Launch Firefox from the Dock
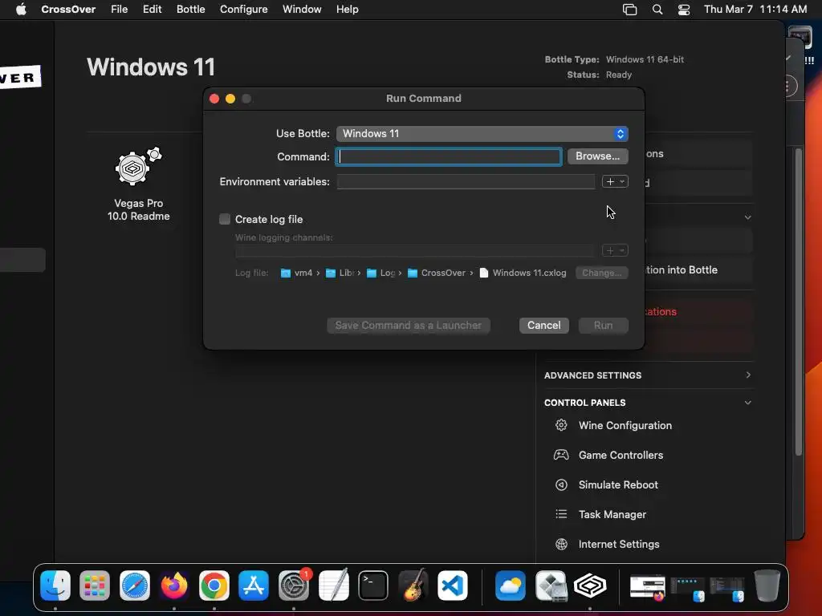 coord(174,585)
